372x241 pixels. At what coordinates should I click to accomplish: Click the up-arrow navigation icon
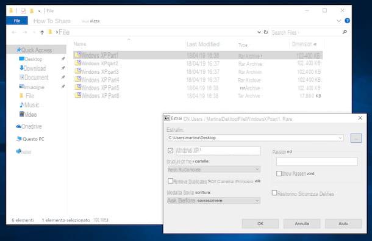pos(42,32)
